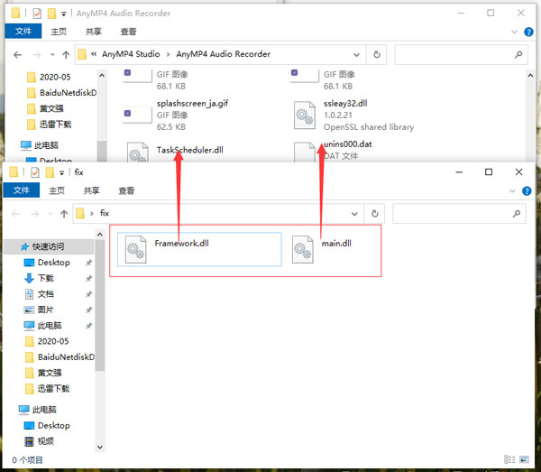Select 共享 tab in AnyMP4 Audio Recorder window
This screenshot has width=541, height=472.
tap(94, 32)
